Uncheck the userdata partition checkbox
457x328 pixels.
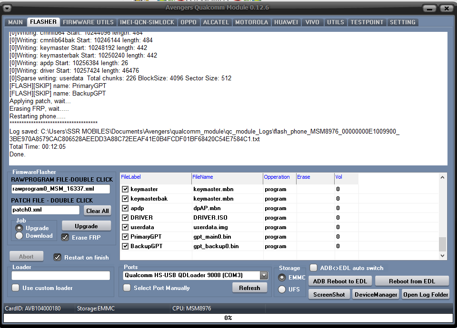point(125,227)
